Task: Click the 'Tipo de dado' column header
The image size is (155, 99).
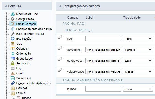Action: tap(132, 18)
